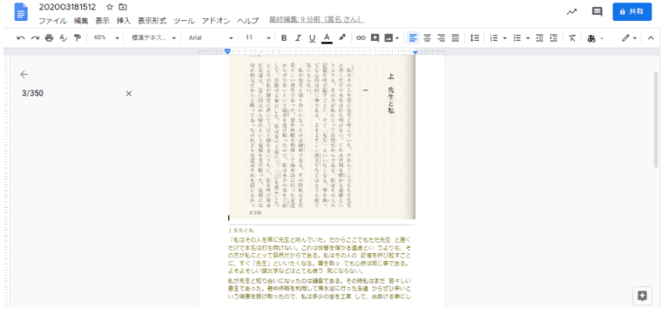Viewport: 661px width, 314px height.
Task: Open the ファイル menu
Action: point(53,21)
